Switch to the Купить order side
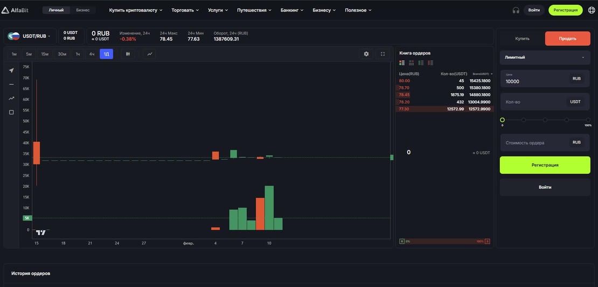This screenshot has height=287, width=598. click(x=522, y=39)
